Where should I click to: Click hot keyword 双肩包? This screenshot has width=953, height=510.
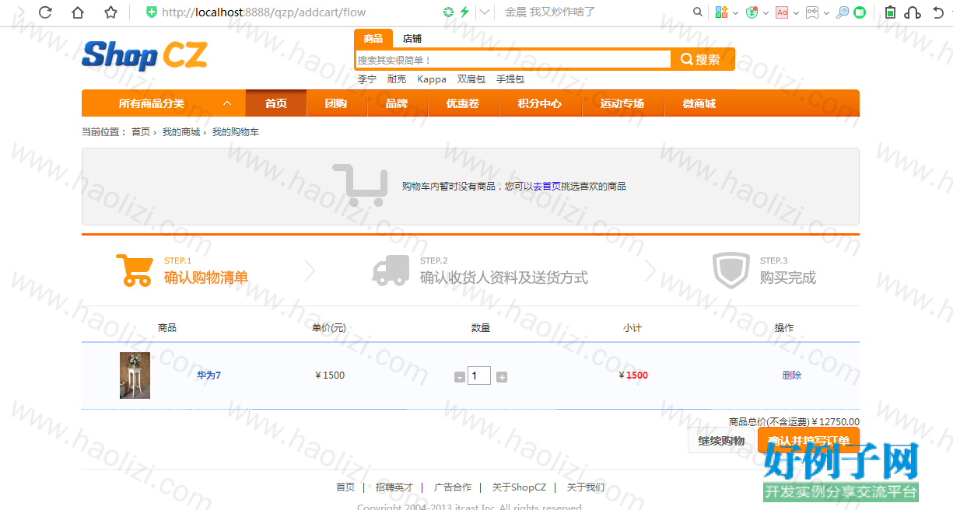471,79
